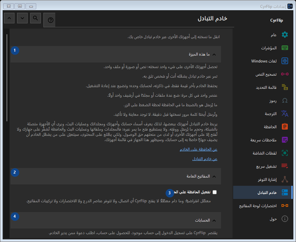Enable تفعيل الحافظة على الخادم checkbox
This screenshot has width=296, height=242.
[x=214, y=192]
